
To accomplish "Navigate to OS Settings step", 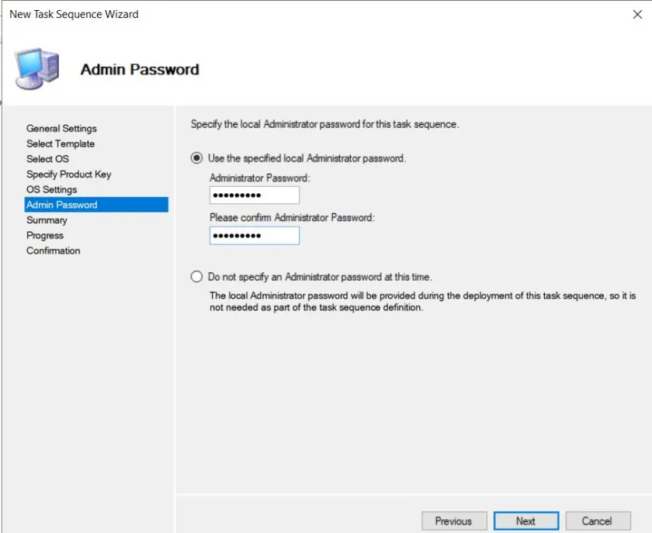I will (x=51, y=189).
